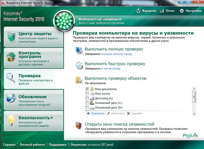This screenshot has height=149, width=204.
Task: Check the Локальный диск (D:) checkbox
Action: coord(87,107)
